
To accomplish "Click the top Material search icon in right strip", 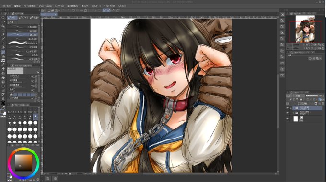I will (x=282, y=14).
